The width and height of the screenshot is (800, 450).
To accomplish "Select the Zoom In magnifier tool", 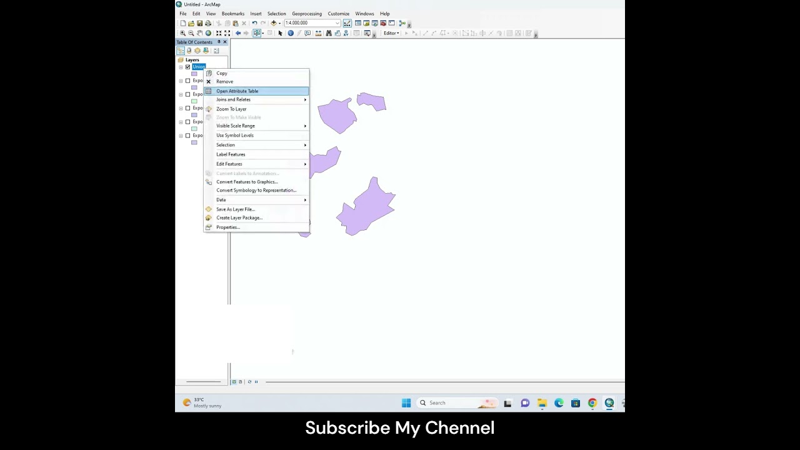I will coord(182,33).
